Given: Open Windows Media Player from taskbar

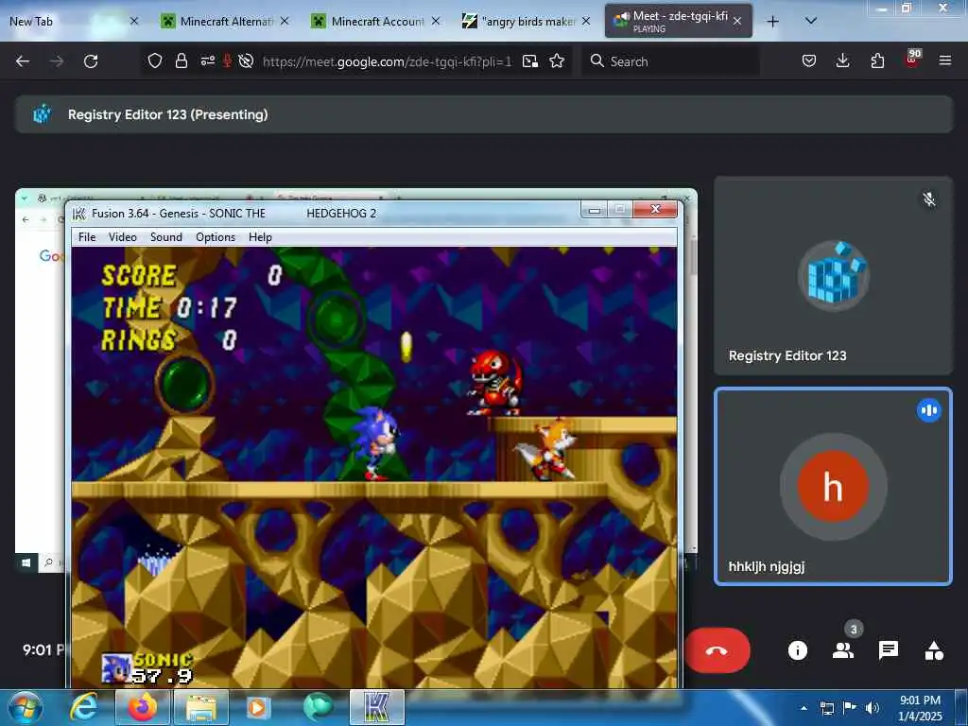Looking at the screenshot, I should click(259, 707).
